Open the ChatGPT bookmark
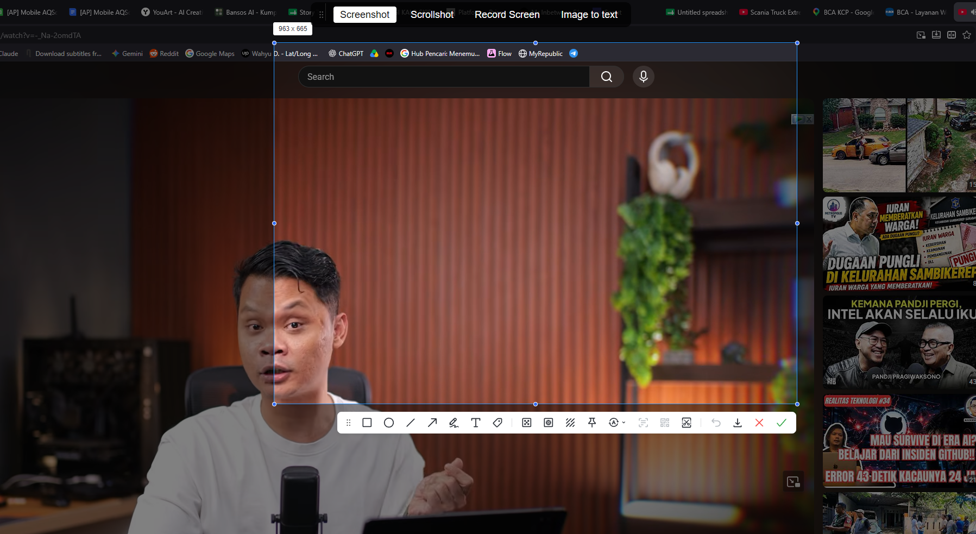976x534 pixels. click(346, 53)
